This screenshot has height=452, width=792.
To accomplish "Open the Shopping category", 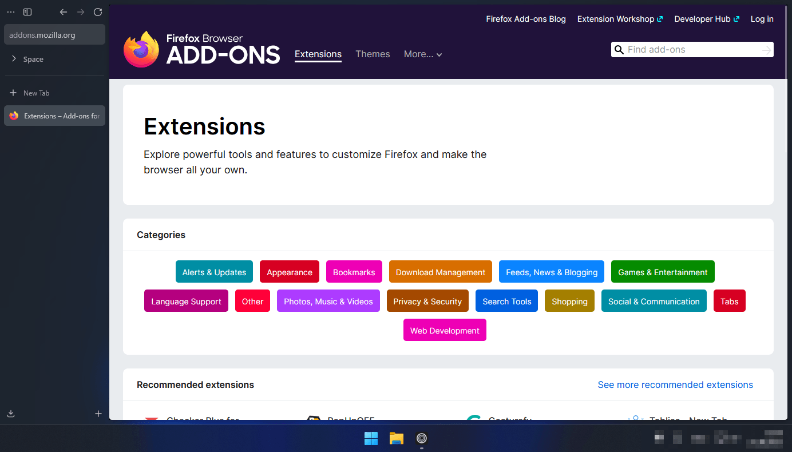I will click(569, 302).
